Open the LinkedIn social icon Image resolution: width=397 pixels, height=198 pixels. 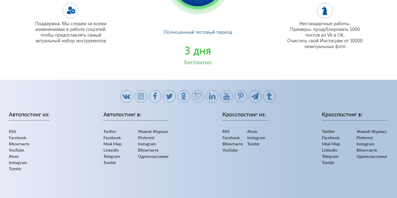click(212, 96)
